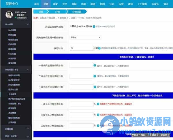Open the 微信 top navigation tab
The width and height of the screenshot is (173, 140).
[130, 4]
